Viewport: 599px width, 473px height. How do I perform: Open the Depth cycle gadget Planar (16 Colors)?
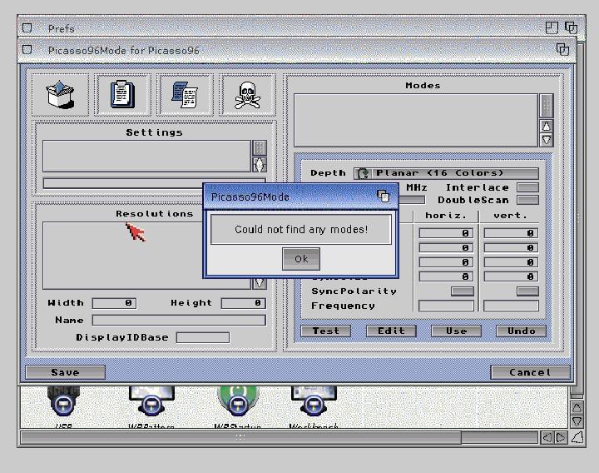click(446, 173)
